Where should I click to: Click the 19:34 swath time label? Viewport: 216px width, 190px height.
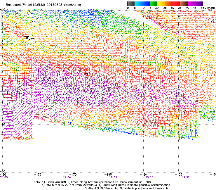pyautogui.click(x=67, y=177)
